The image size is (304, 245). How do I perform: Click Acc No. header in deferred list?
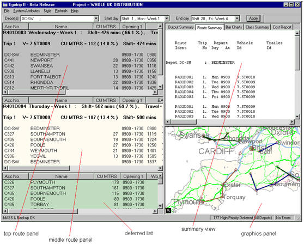[x=15, y=176]
